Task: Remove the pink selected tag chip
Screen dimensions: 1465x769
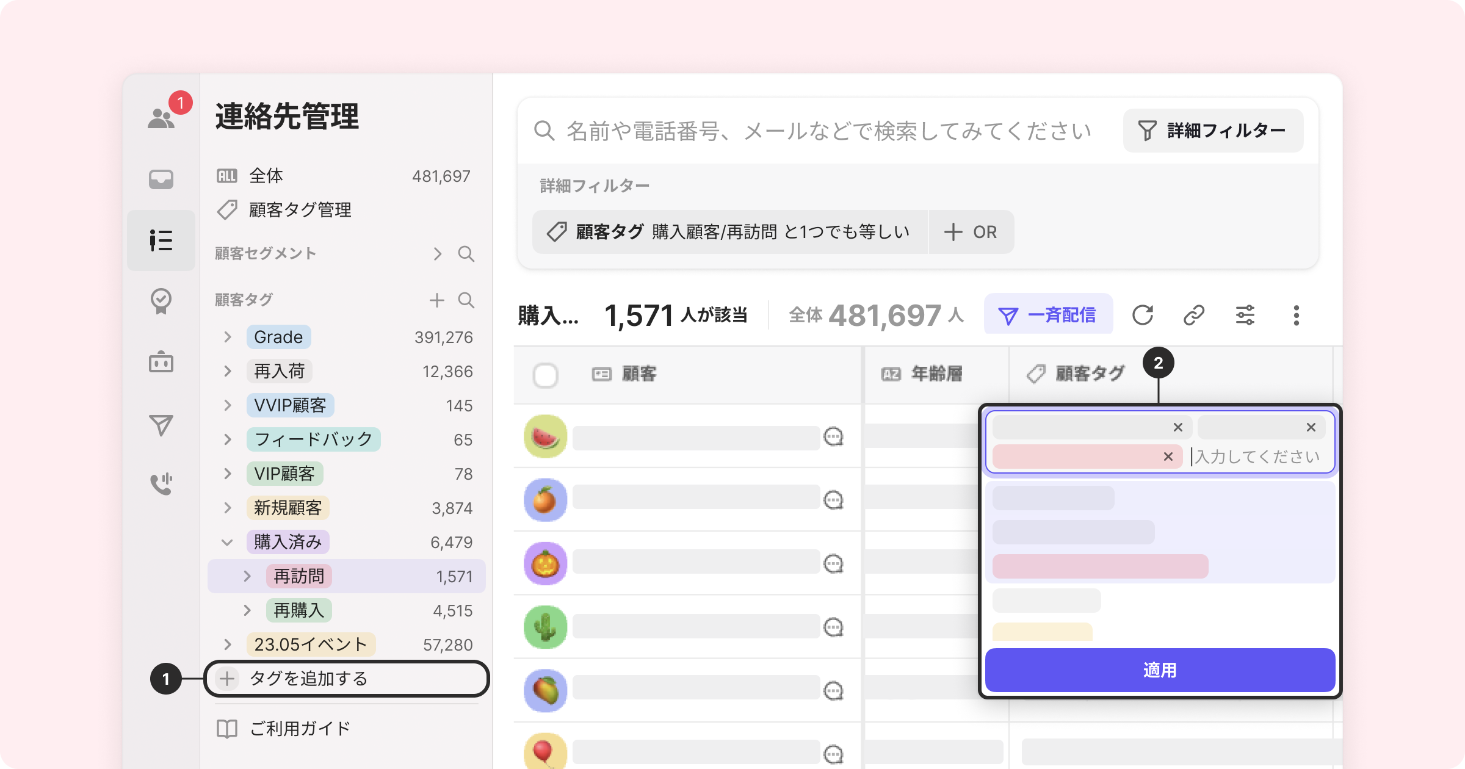Action: point(1168,457)
